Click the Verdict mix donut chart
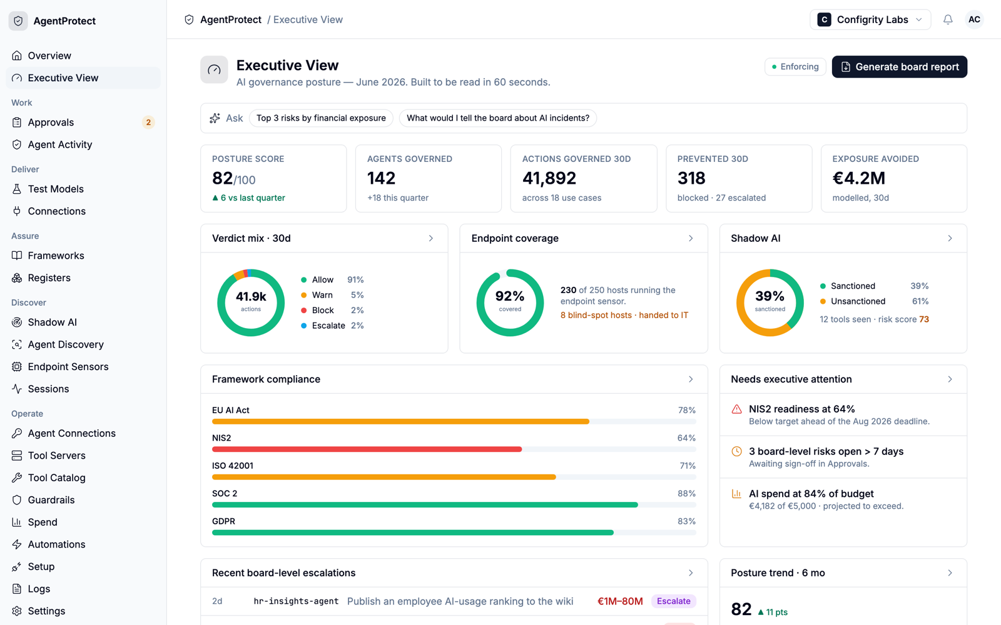Viewport: 1001px width, 625px height. click(251, 302)
